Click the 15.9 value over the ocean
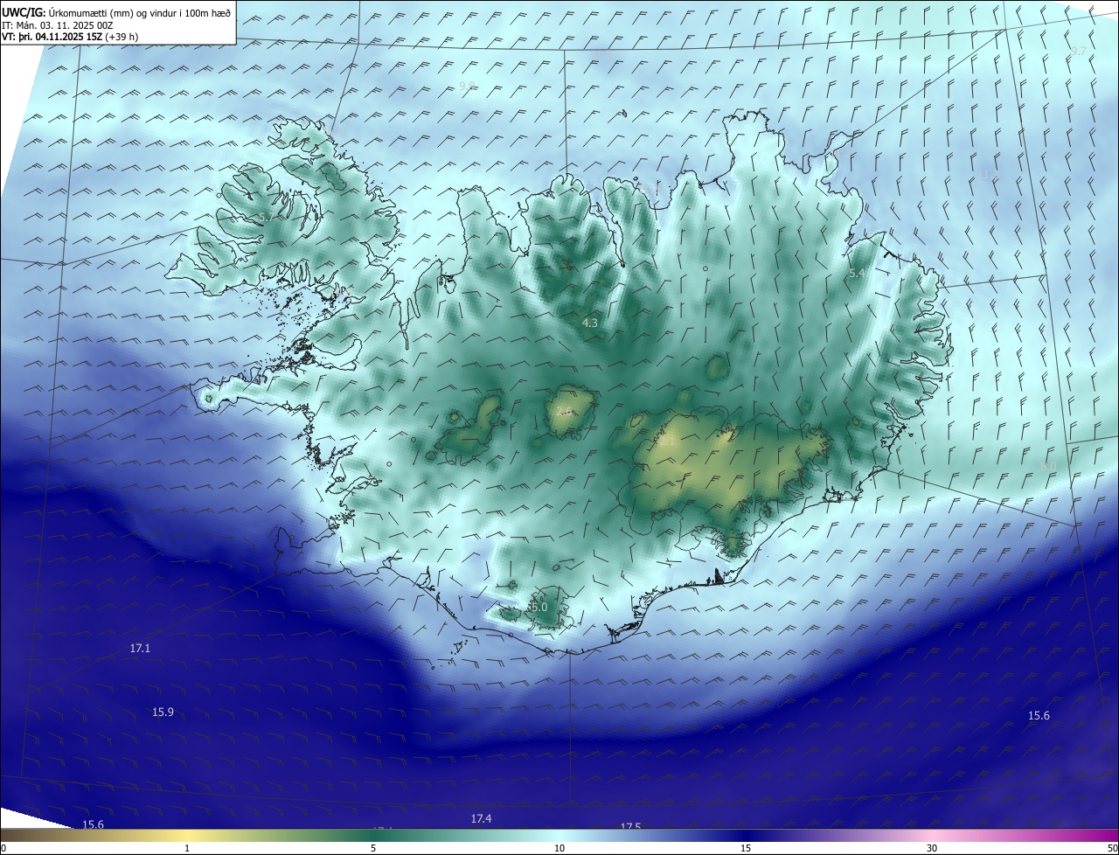The image size is (1119, 855). click(x=163, y=712)
